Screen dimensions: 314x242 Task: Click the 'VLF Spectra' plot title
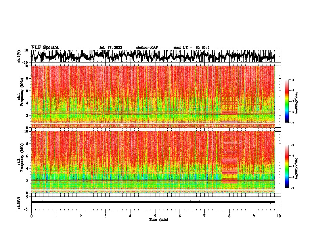(45, 47)
